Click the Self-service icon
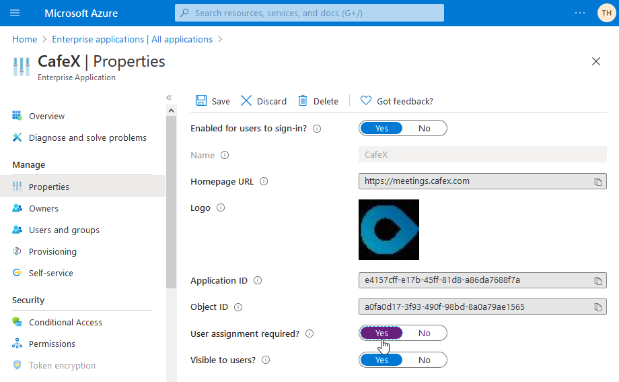 coord(17,272)
